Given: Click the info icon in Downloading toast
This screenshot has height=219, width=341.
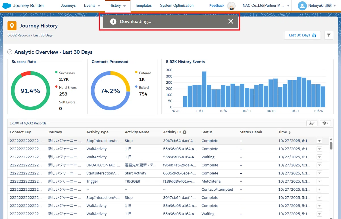Looking at the screenshot, I should (113, 22).
